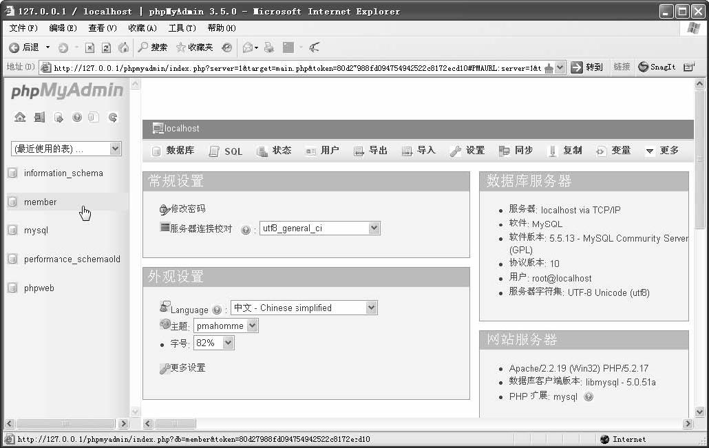Click the main frame horizontal scrollbar thumb
Image resolution: width=709 pixels, height=448 pixels.
[175, 424]
